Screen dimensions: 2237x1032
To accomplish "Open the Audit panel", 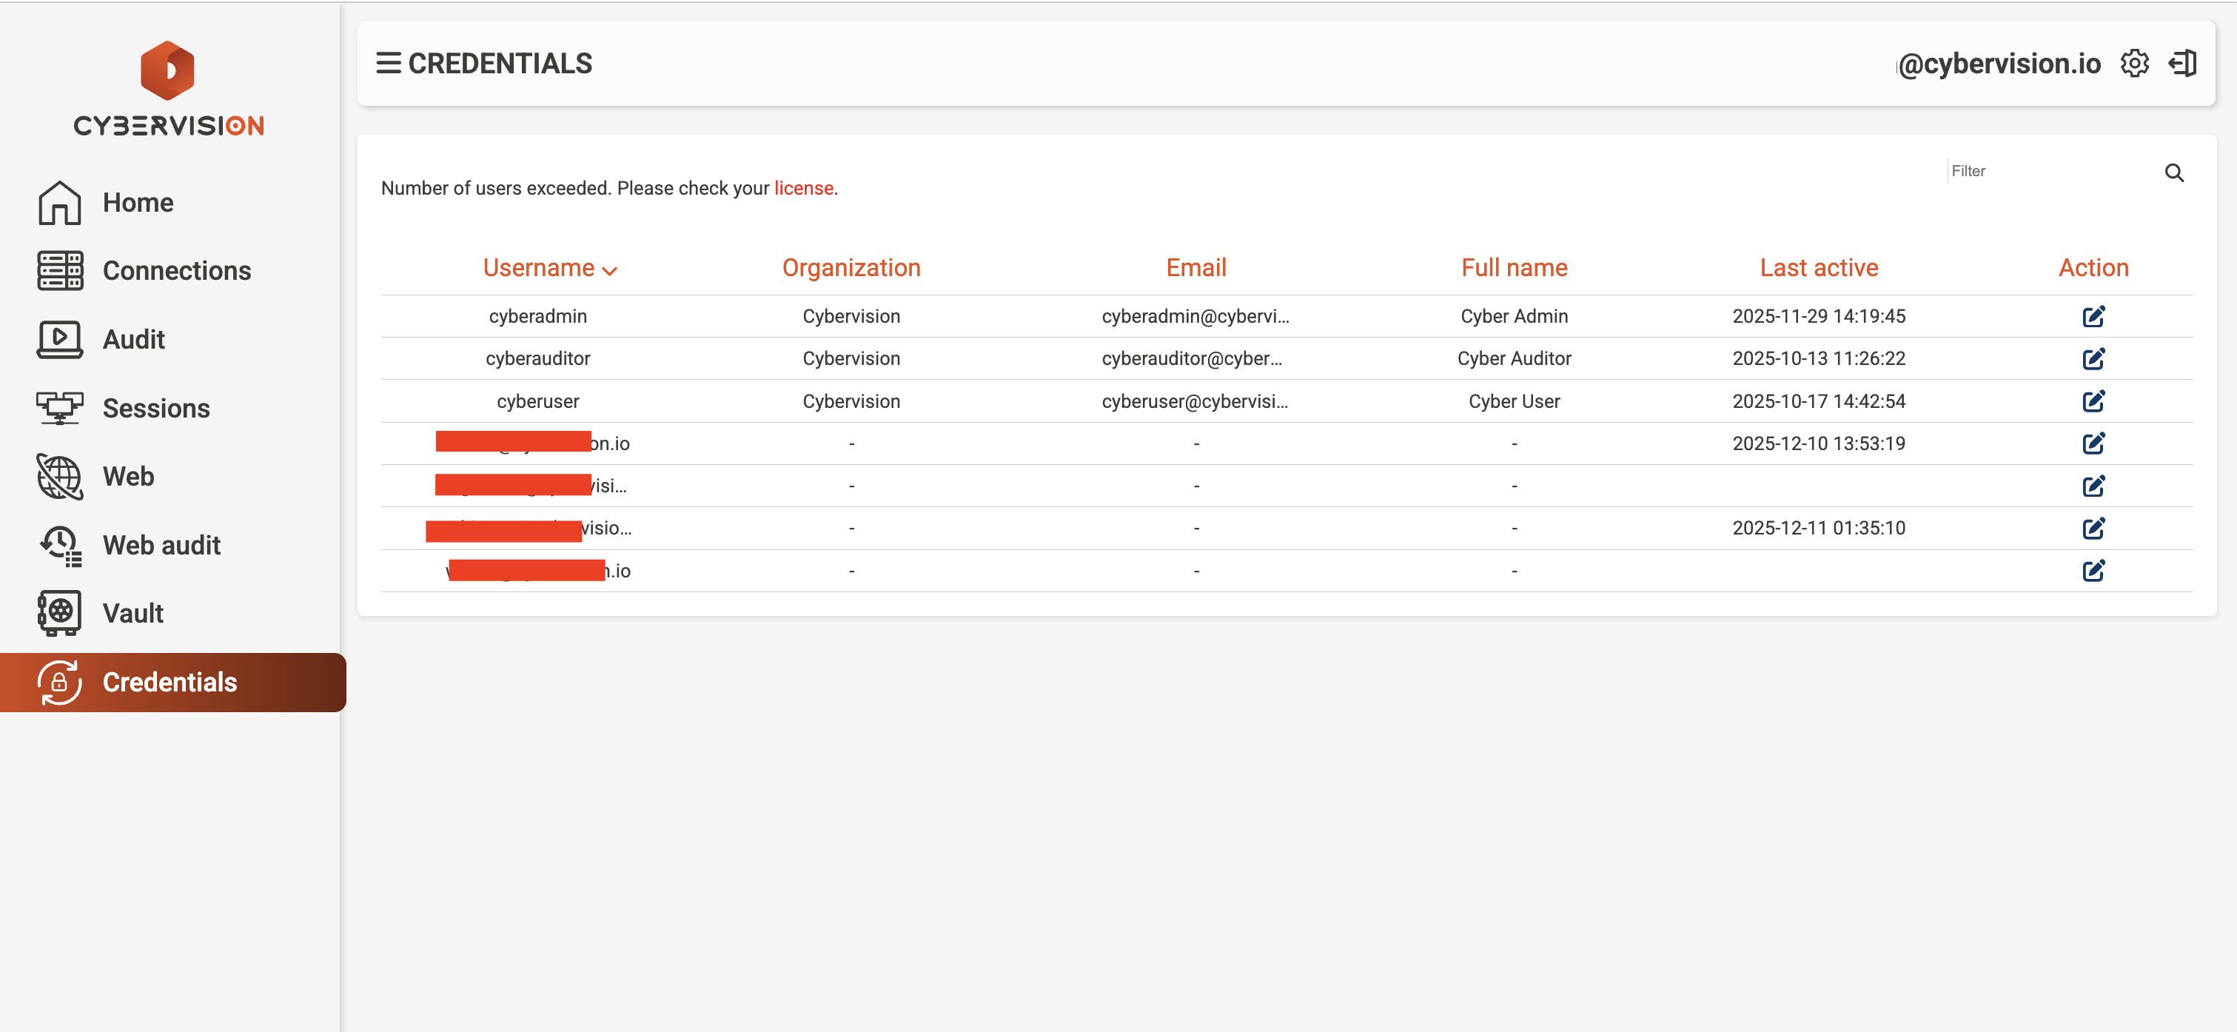I will [x=133, y=339].
